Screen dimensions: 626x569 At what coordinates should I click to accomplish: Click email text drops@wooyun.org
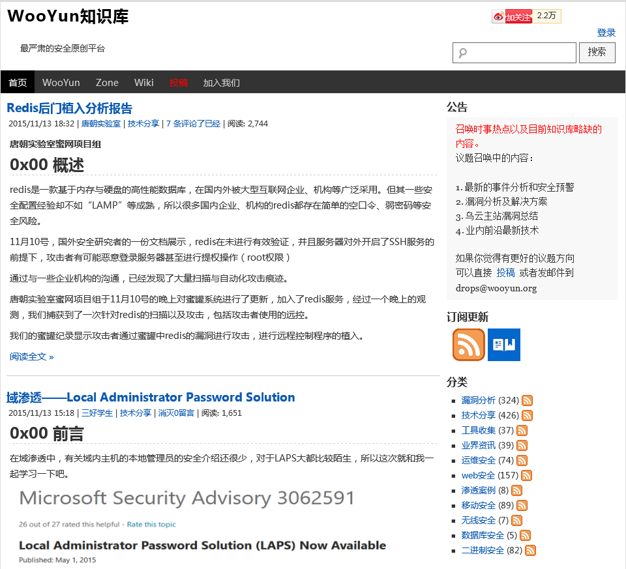(x=496, y=288)
